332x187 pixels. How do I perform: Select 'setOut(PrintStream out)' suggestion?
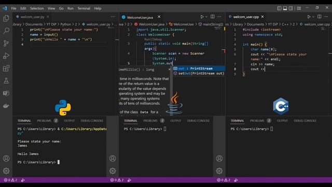tap(199, 73)
